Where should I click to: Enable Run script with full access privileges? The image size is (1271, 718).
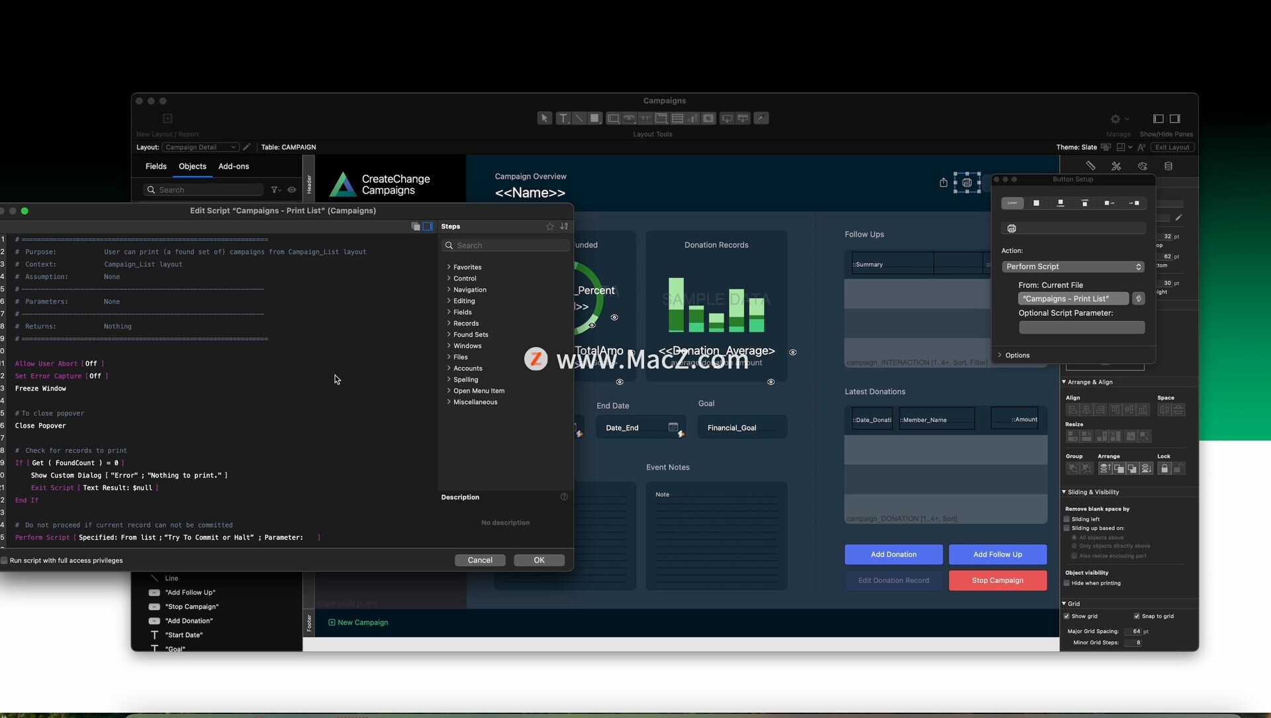tap(4, 560)
